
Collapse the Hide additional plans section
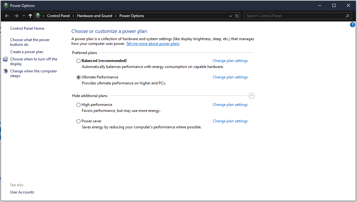tap(251, 96)
